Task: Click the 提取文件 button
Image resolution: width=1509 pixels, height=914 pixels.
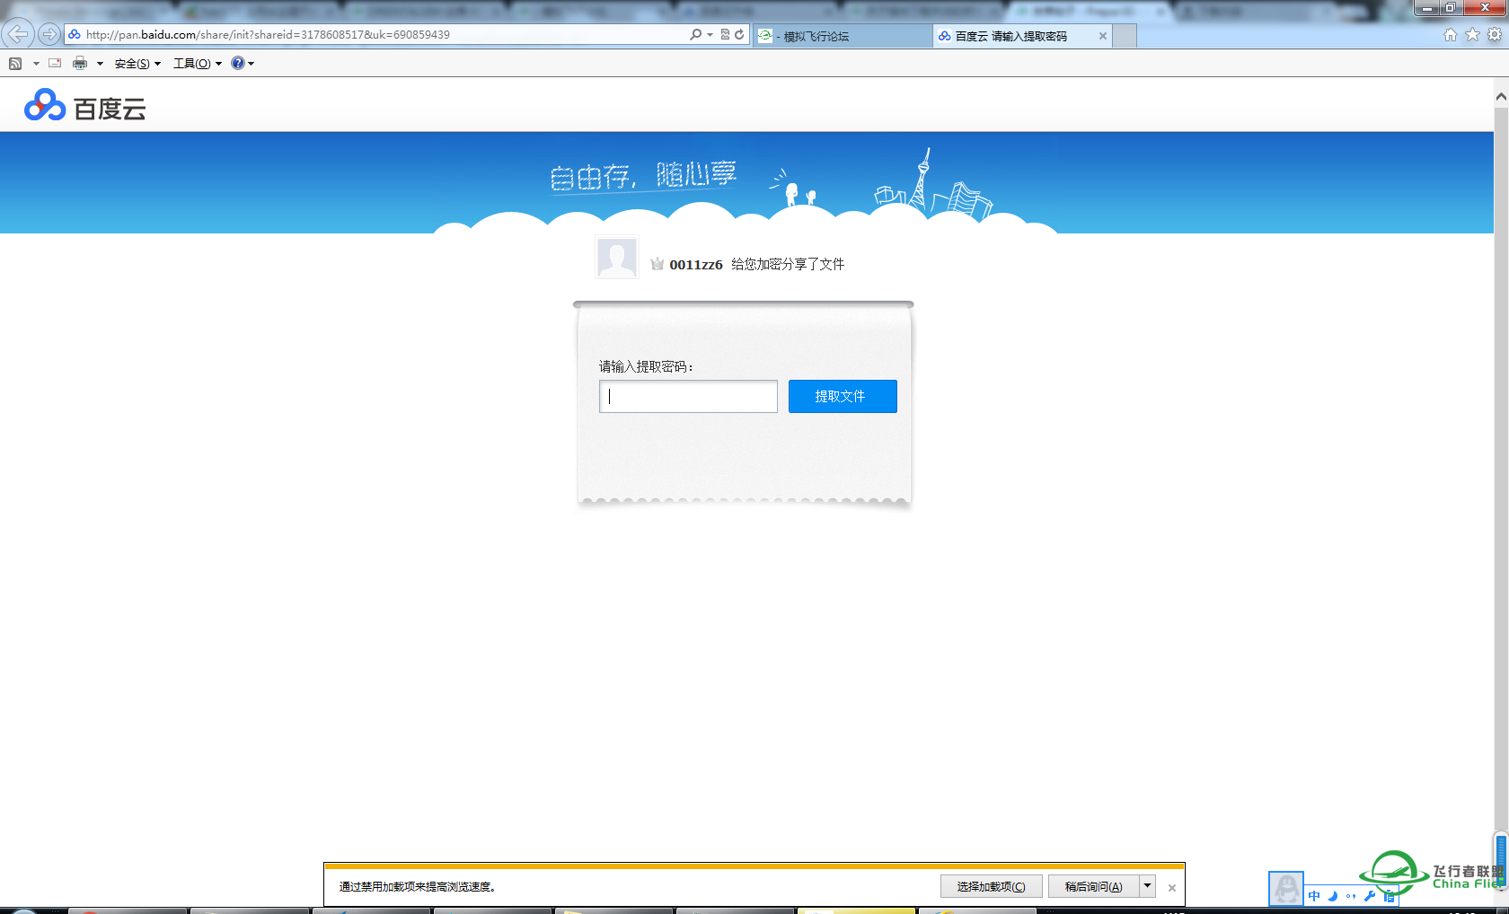Action: coord(843,396)
